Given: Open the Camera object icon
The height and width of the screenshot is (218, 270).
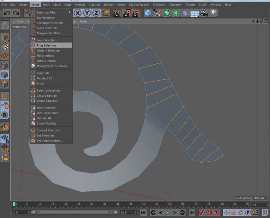Looking at the screenshot, I should 204,13.
